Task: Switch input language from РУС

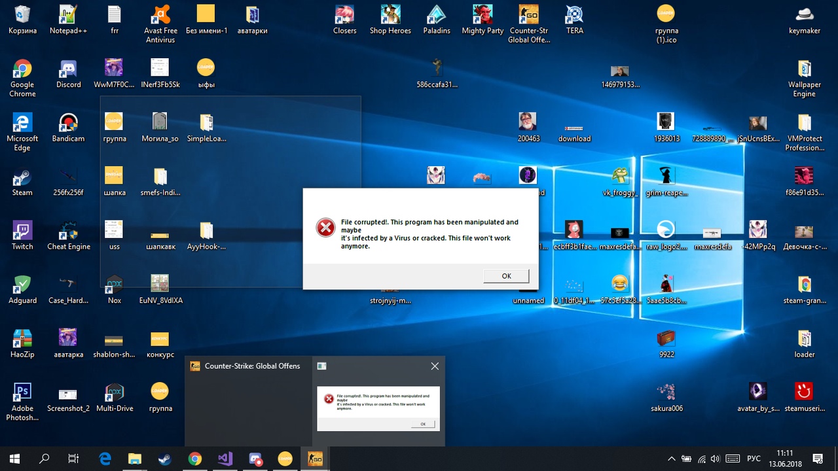Action: 754,459
